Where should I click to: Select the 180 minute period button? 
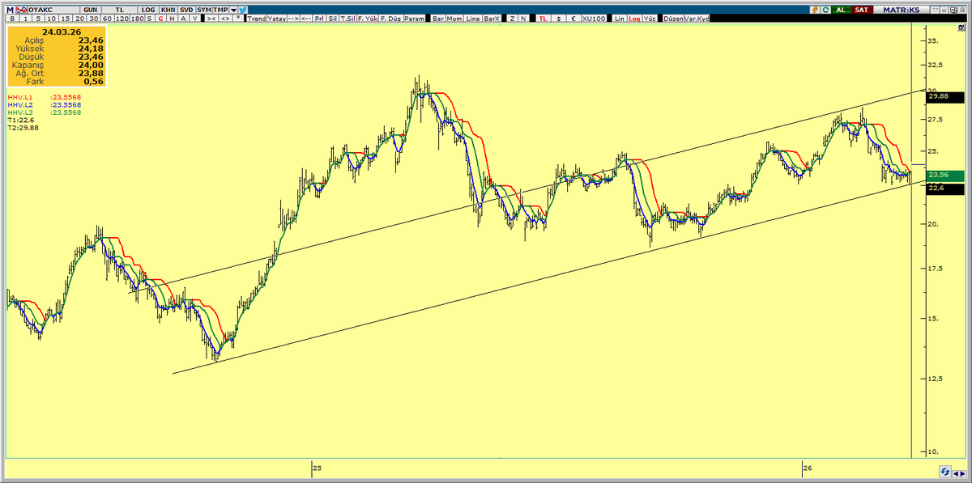coord(138,19)
